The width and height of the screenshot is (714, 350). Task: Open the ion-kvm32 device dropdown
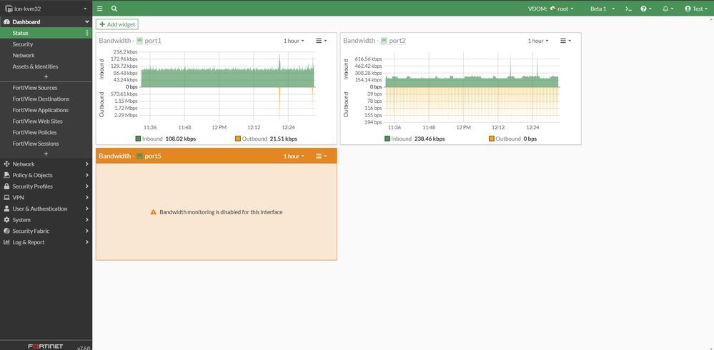point(46,9)
